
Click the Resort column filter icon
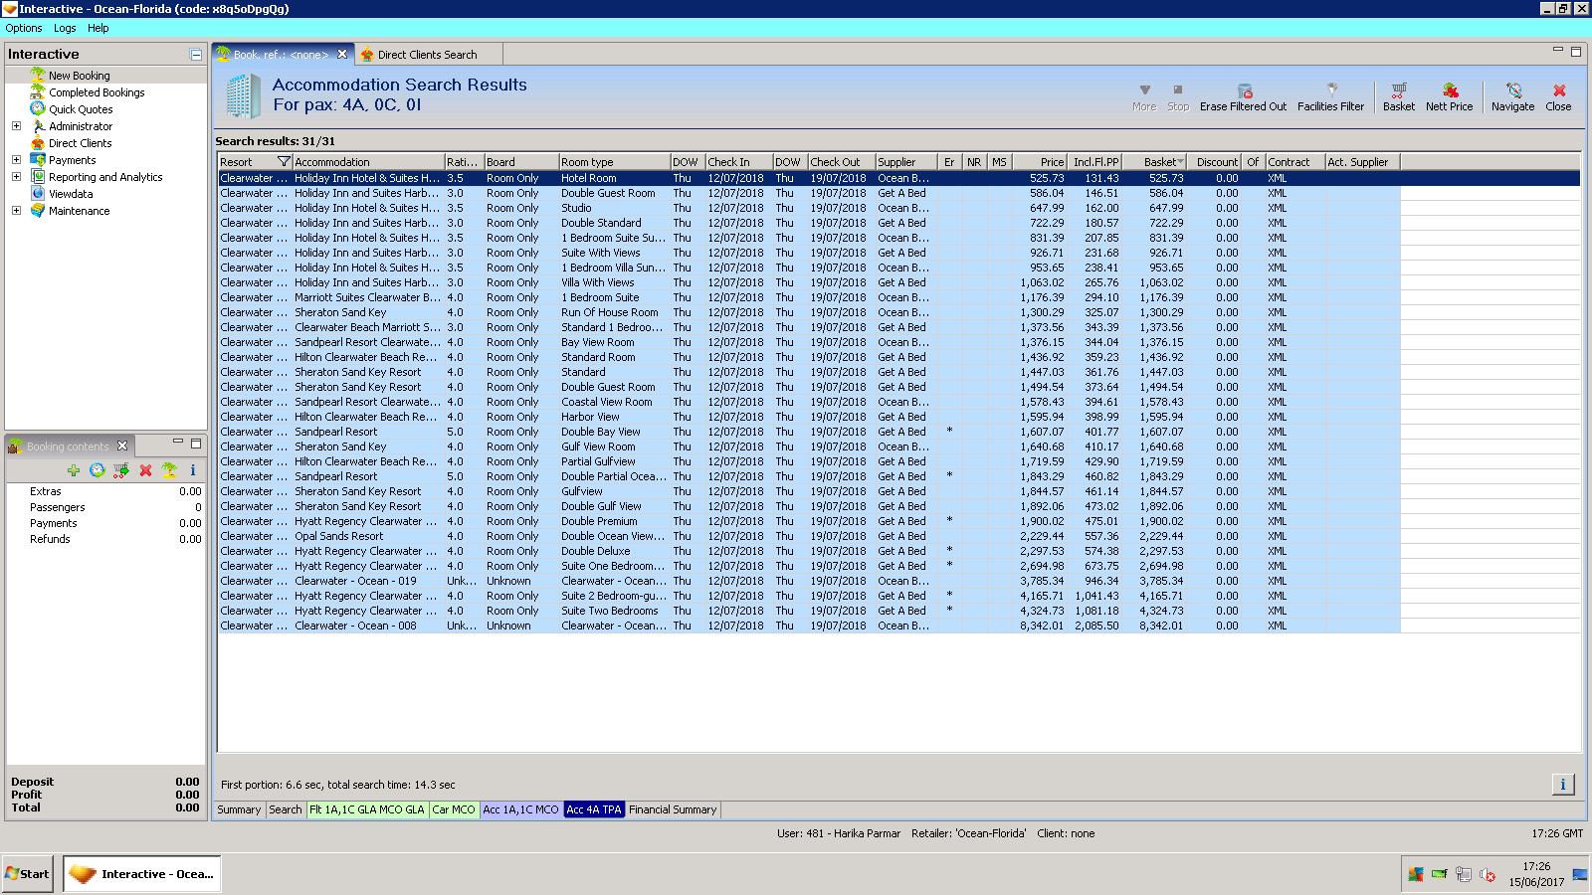[284, 162]
